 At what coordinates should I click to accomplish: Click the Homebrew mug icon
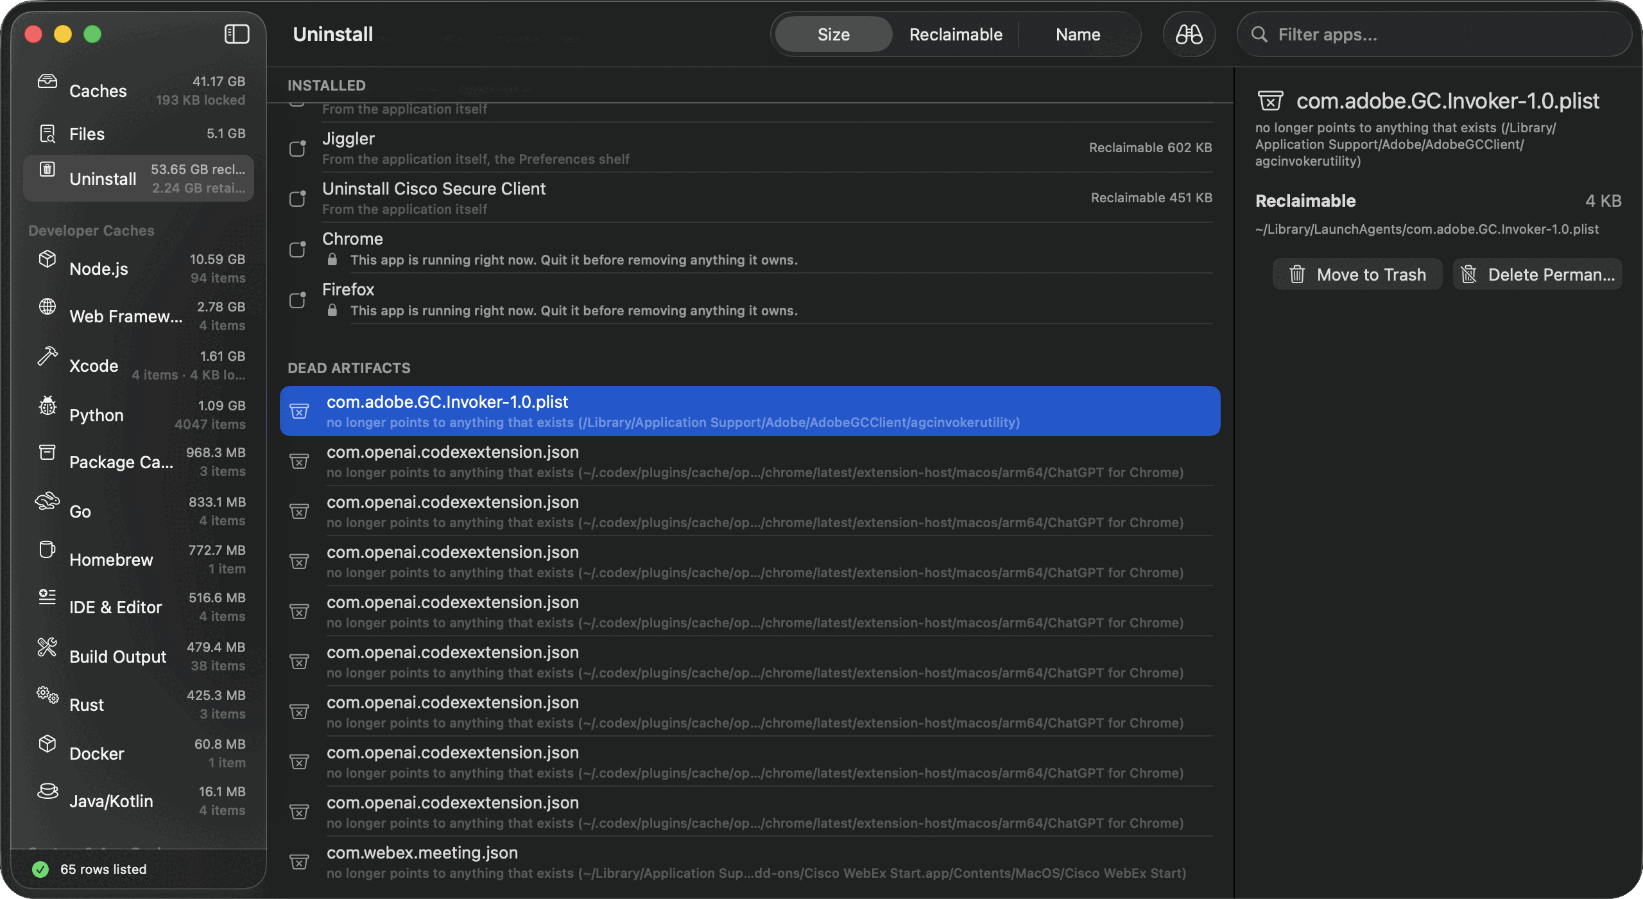pos(47,550)
